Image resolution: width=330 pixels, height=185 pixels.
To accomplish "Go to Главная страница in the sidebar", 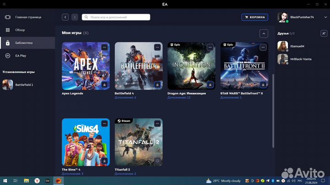I will click(x=27, y=17).
